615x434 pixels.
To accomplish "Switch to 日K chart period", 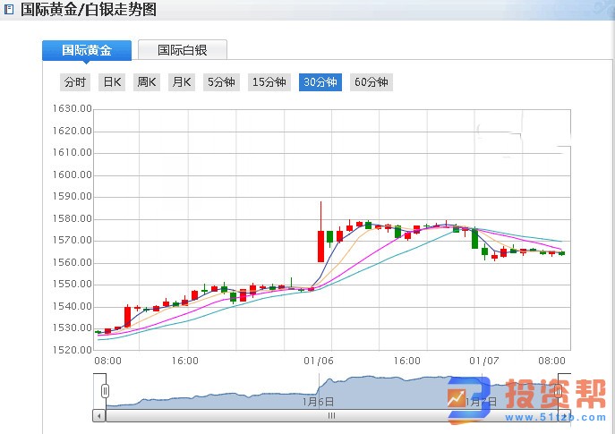I will 112,82.
